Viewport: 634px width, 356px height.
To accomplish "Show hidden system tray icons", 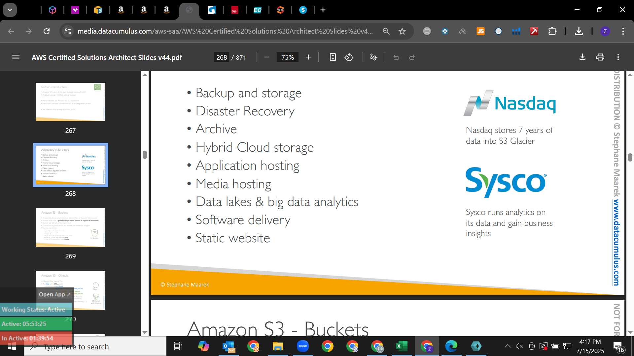I will tap(508, 346).
